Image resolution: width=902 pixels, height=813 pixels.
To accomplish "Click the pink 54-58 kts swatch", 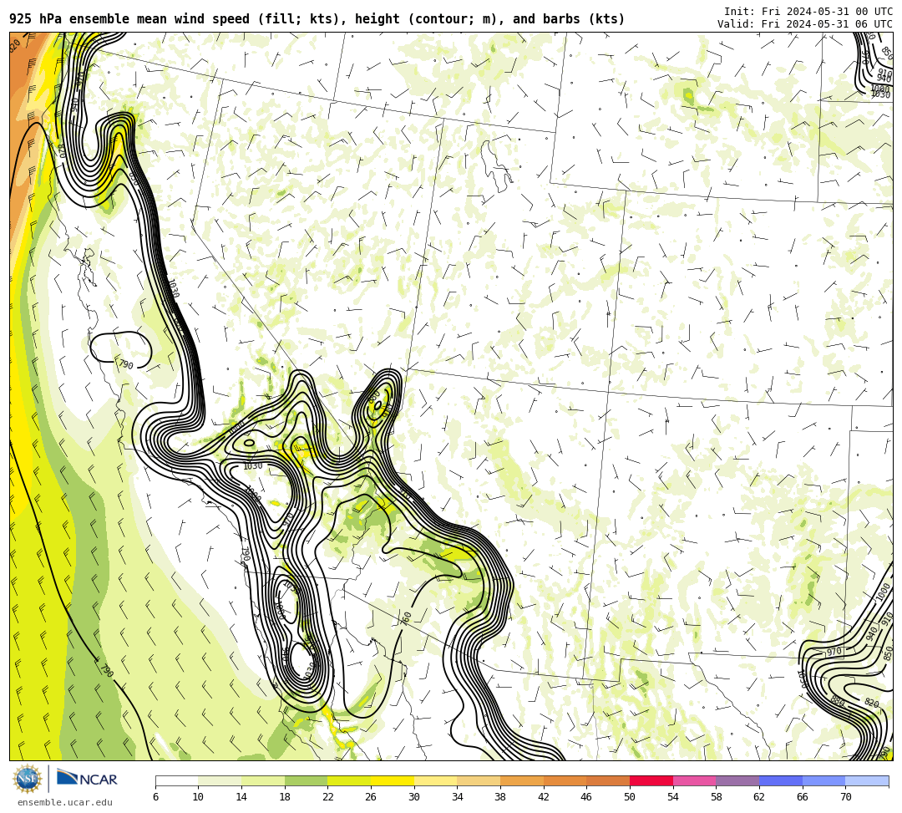I will pos(694,780).
